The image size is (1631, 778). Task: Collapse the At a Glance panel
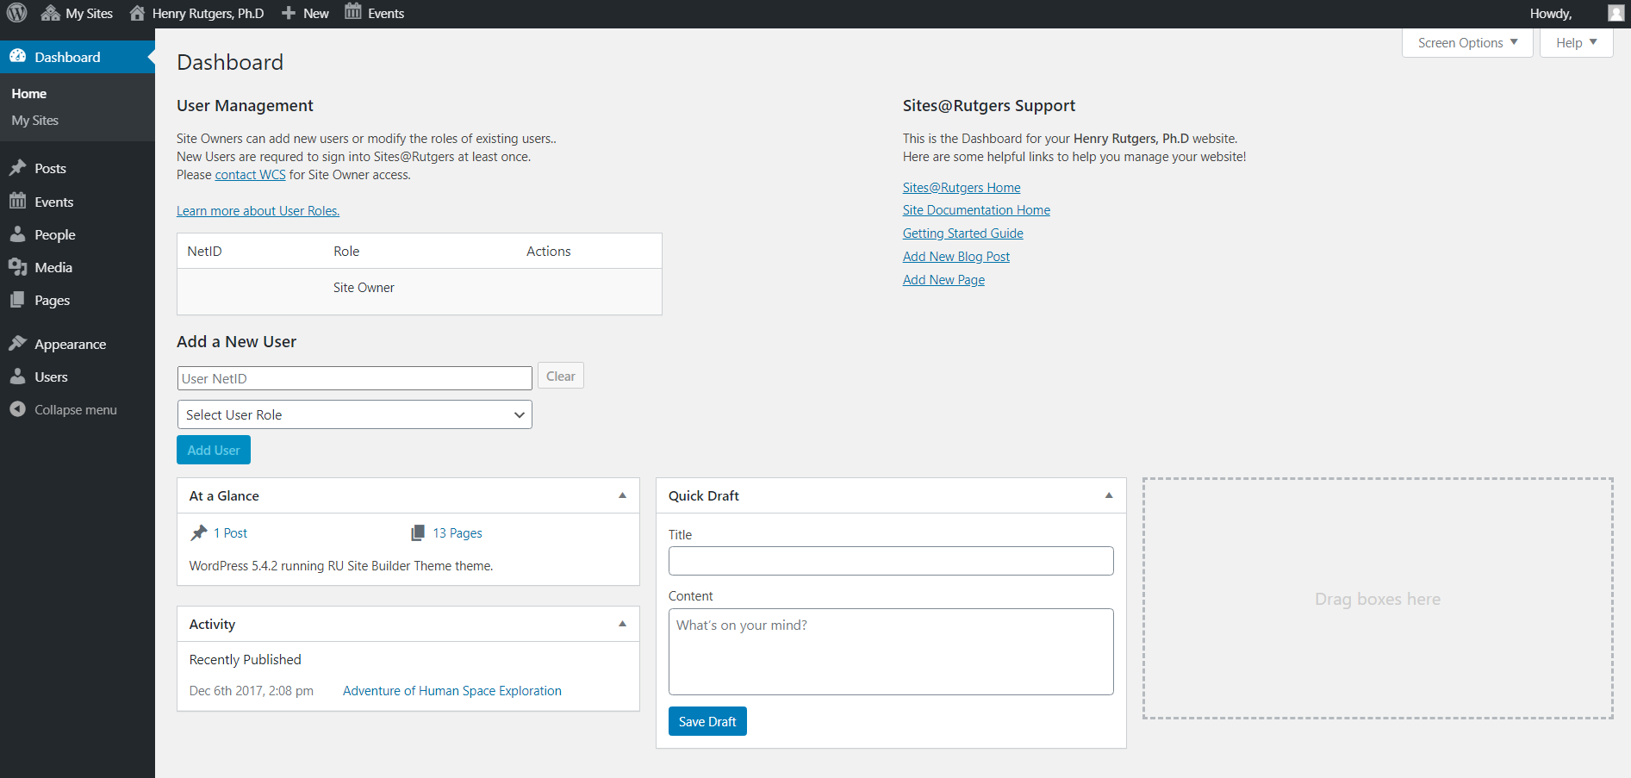click(x=622, y=495)
